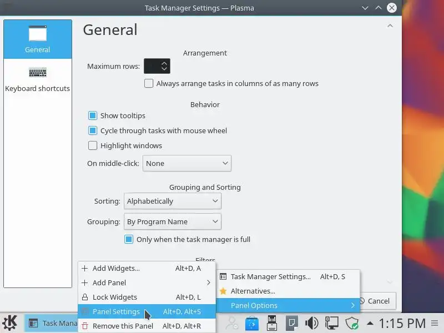Screen dimensions: 444x333
Task: Choose Panel Settings in context menu
Action: click(147, 311)
